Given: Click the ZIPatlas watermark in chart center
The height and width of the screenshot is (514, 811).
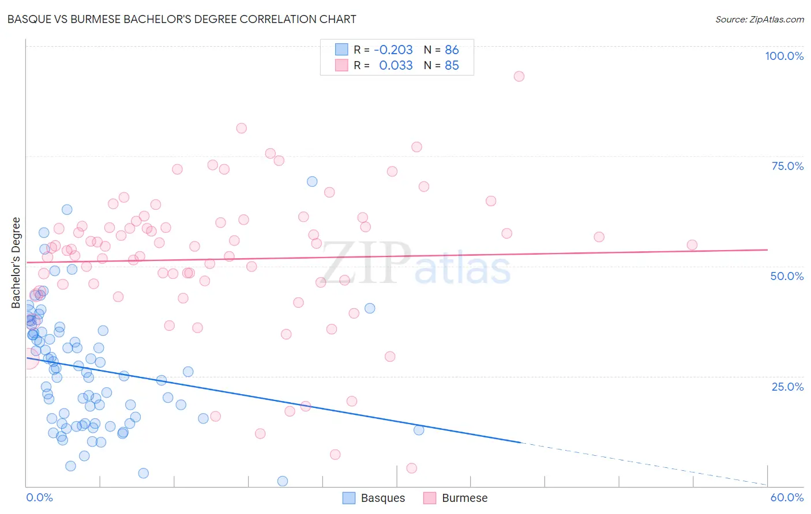Looking at the screenshot, I should (416, 264).
